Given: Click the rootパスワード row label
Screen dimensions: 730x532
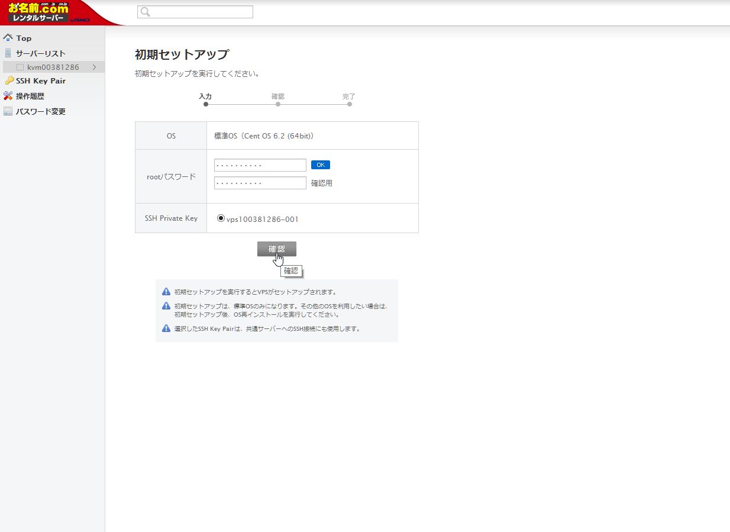Looking at the screenshot, I should click(171, 176).
